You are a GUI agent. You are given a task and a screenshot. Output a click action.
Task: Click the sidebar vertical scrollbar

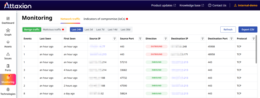point(17,54)
